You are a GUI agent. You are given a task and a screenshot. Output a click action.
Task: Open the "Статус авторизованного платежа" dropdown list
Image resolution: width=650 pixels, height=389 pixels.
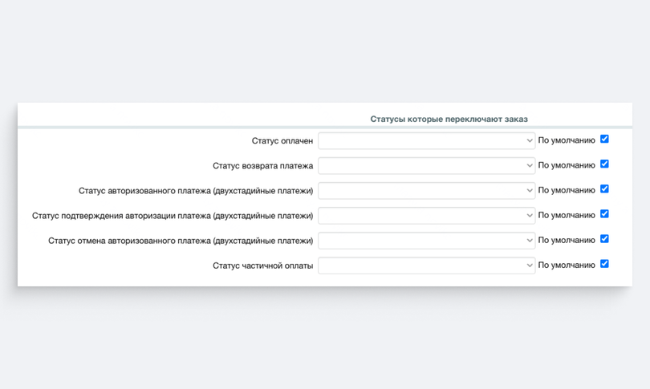[427, 191]
